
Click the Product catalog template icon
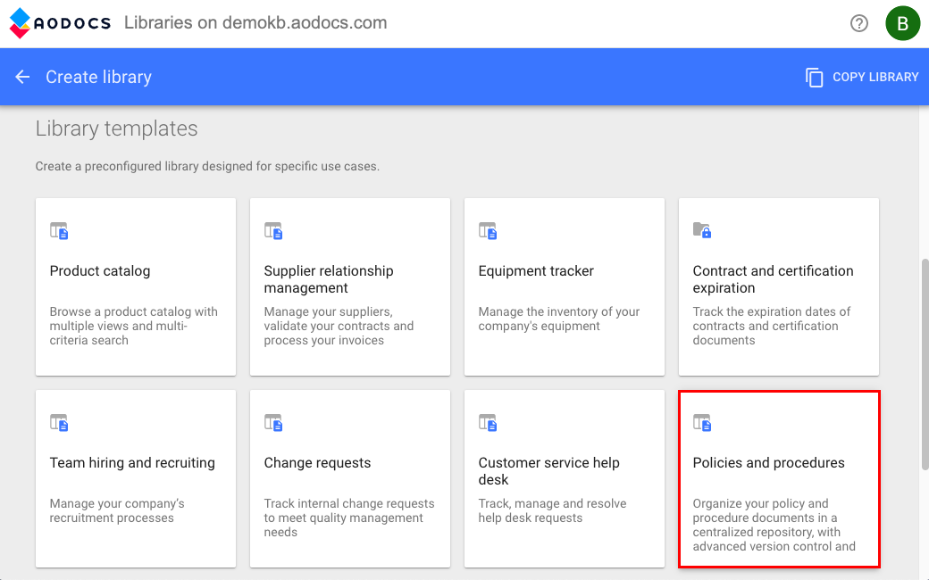click(x=59, y=231)
